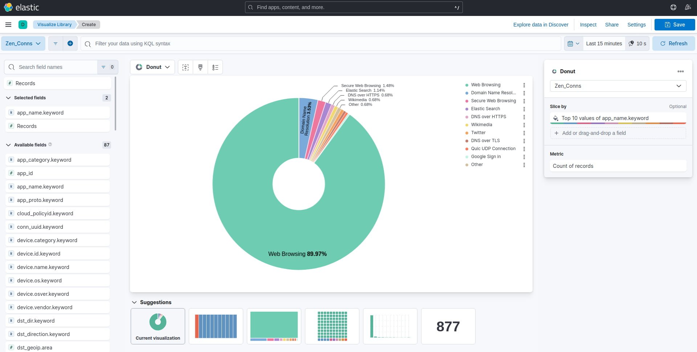Open the Donut layer three-dots menu

680,71
